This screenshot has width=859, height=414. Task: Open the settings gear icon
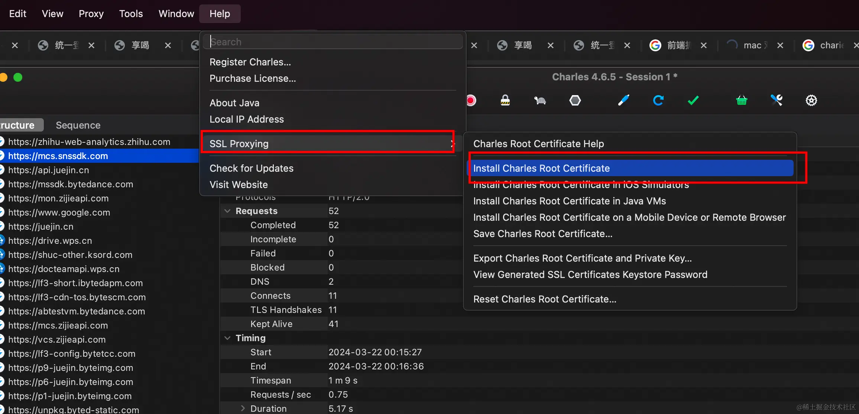pyautogui.click(x=811, y=100)
